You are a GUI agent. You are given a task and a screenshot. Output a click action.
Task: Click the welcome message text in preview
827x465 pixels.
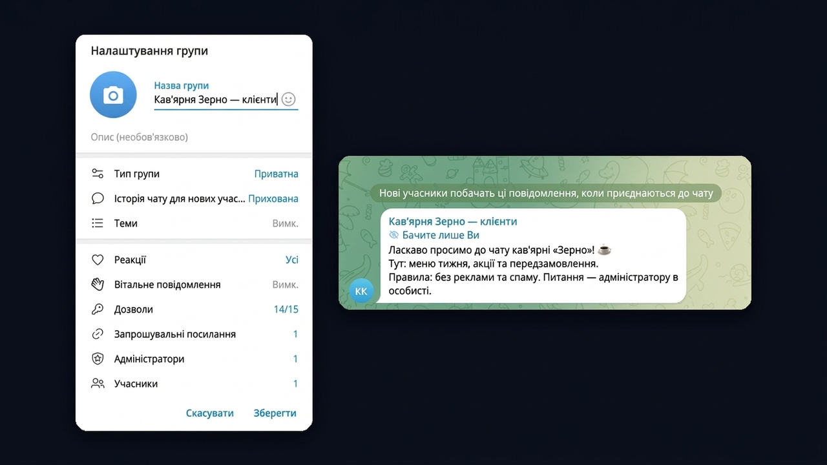pyautogui.click(x=534, y=270)
